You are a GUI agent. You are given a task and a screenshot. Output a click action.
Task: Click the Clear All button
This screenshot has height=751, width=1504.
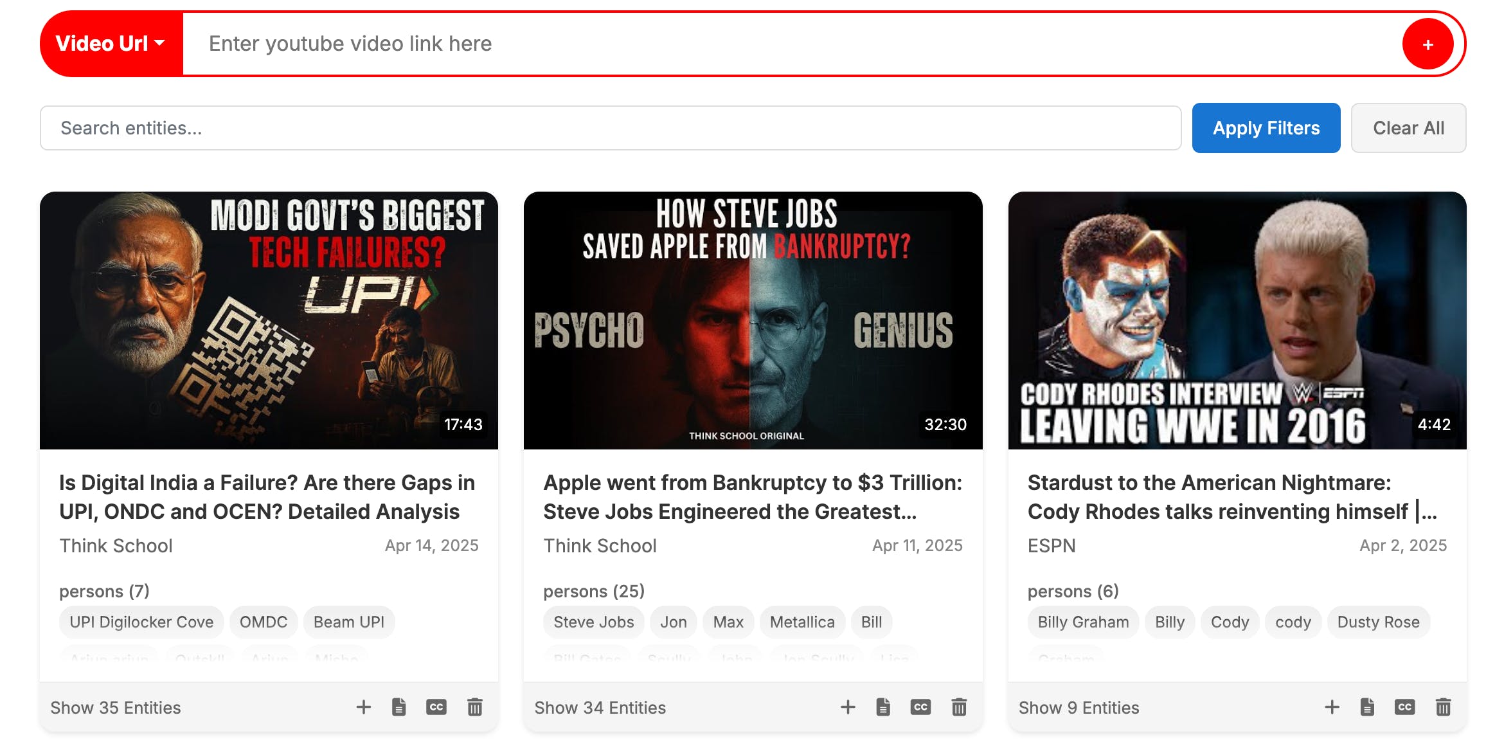[x=1408, y=128]
